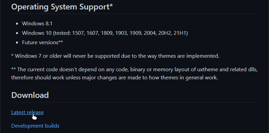269x133 pixels.
Task: Click the Windows 10 text in list
Action: point(37,33)
